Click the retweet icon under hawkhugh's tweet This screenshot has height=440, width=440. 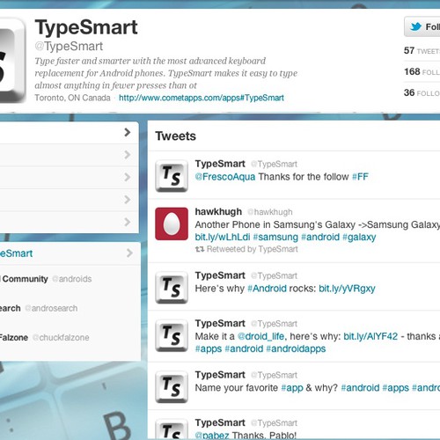pyautogui.click(x=200, y=249)
